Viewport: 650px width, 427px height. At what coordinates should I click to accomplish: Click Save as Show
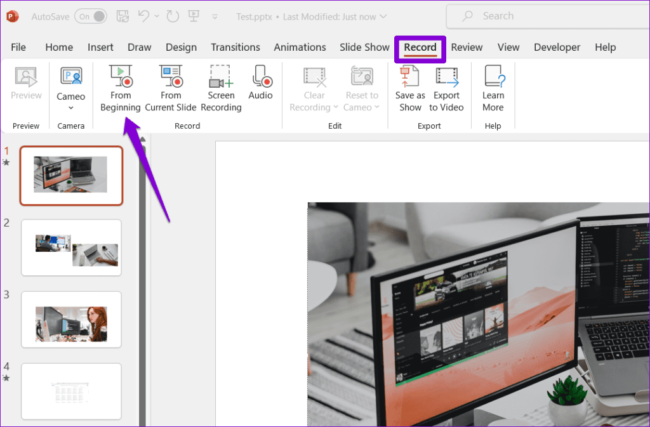409,89
